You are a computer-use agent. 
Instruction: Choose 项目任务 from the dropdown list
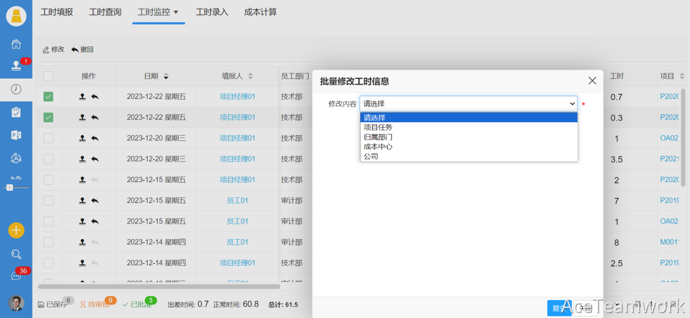[x=378, y=127]
